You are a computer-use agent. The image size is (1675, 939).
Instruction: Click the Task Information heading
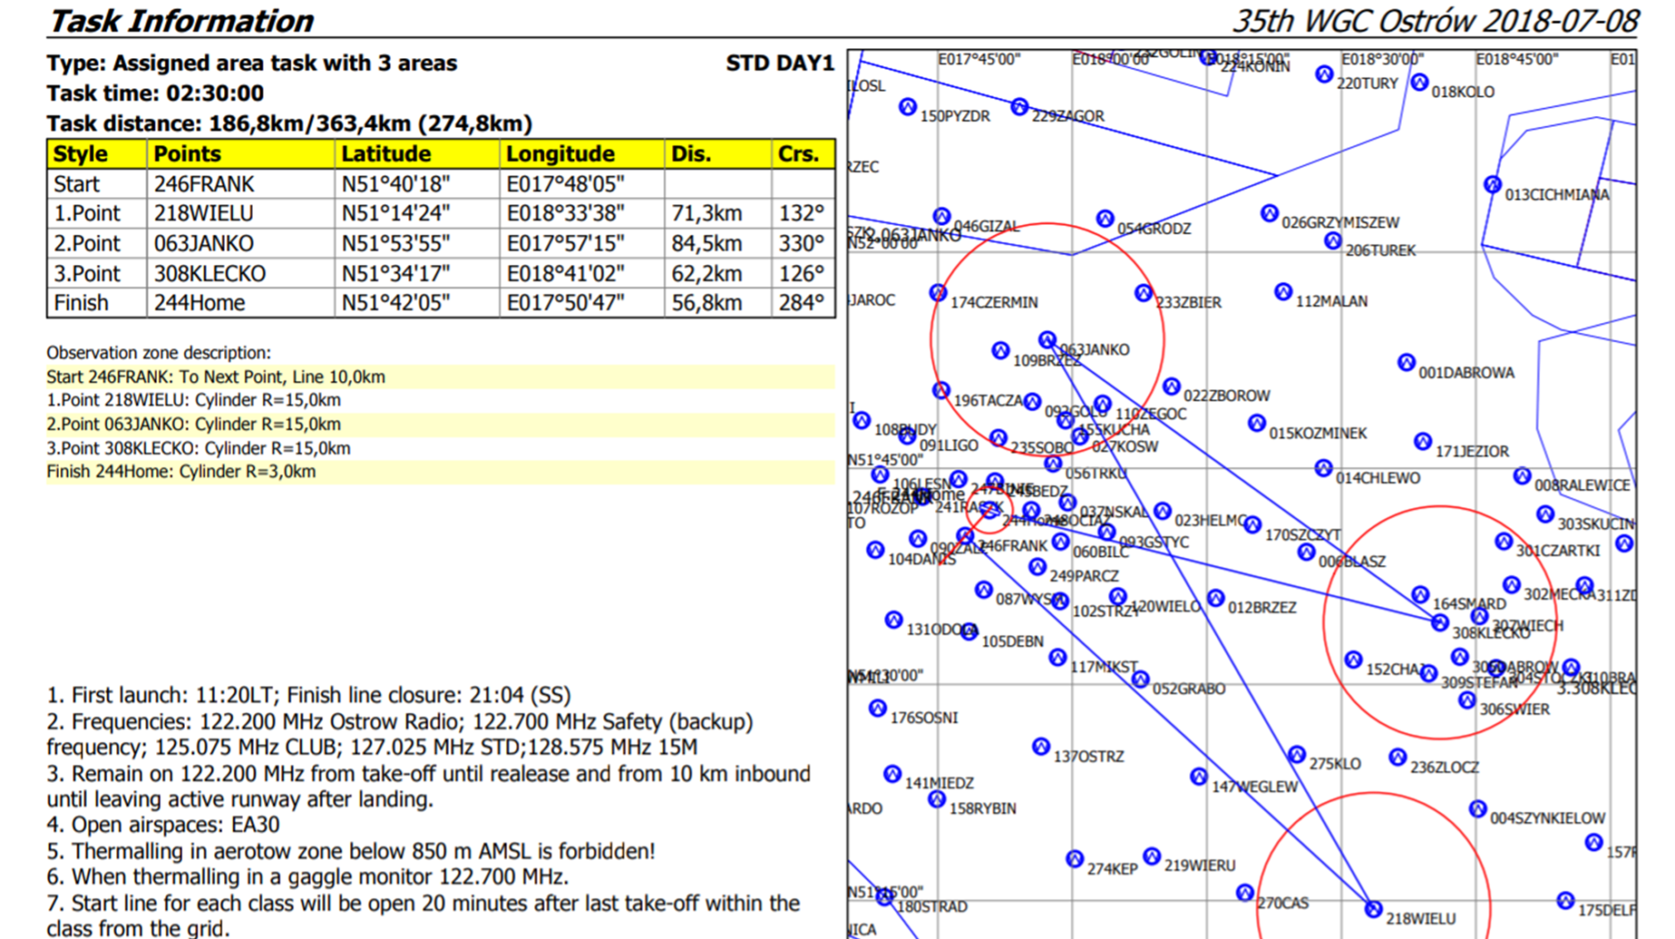pyautogui.click(x=181, y=21)
